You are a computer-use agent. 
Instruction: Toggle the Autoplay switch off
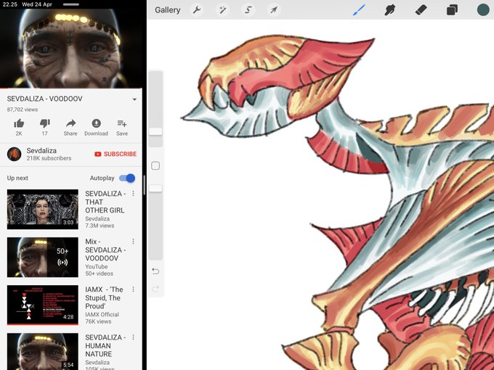coord(127,178)
